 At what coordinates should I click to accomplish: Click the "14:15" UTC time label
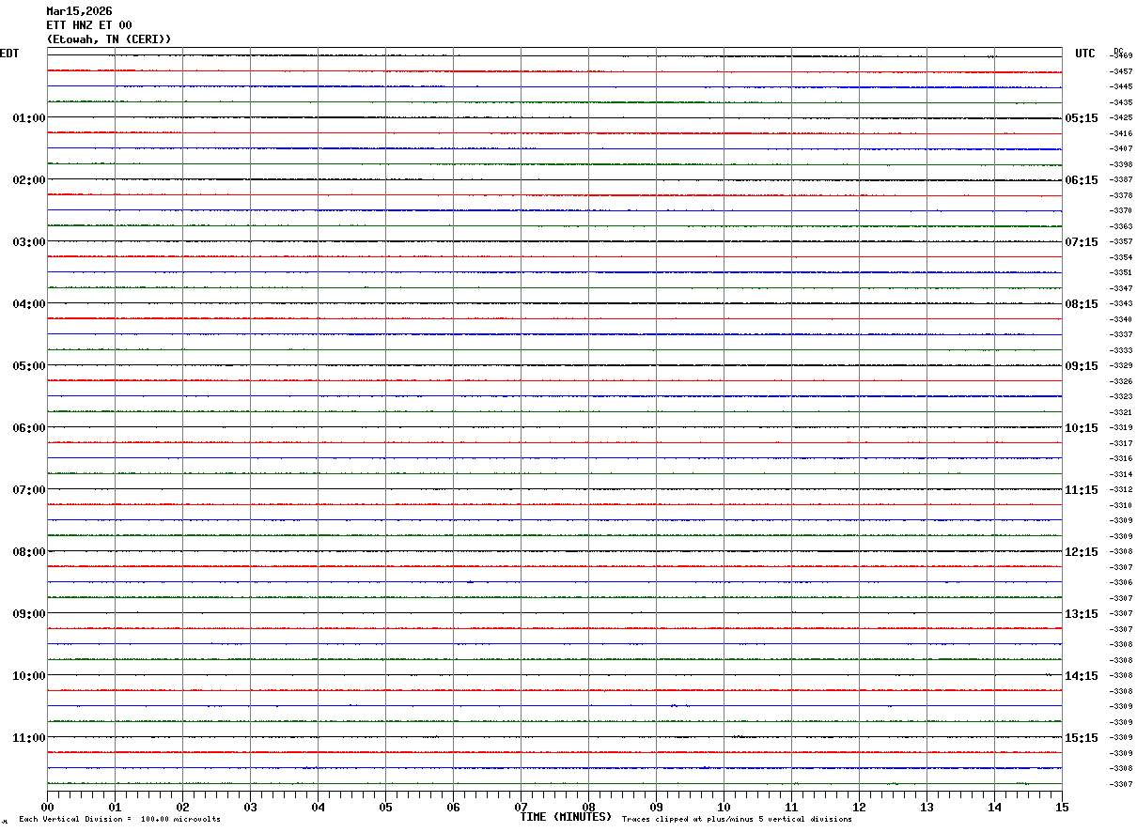coord(1082,676)
